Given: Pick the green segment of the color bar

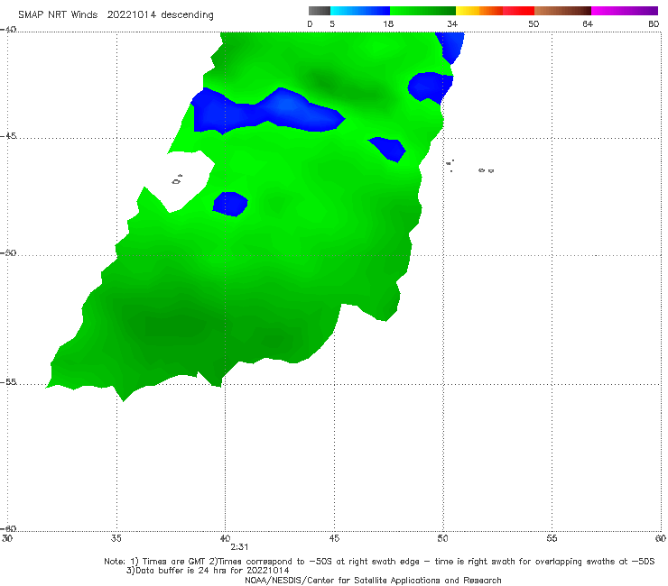Looking at the screenshot, I should [422, 11].
